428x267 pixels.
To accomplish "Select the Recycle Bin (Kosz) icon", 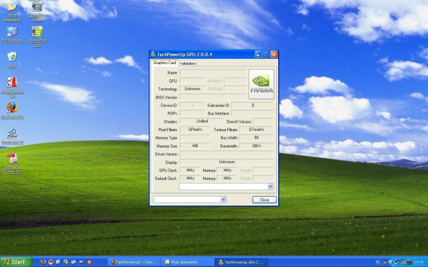I will tap(12, 59).
